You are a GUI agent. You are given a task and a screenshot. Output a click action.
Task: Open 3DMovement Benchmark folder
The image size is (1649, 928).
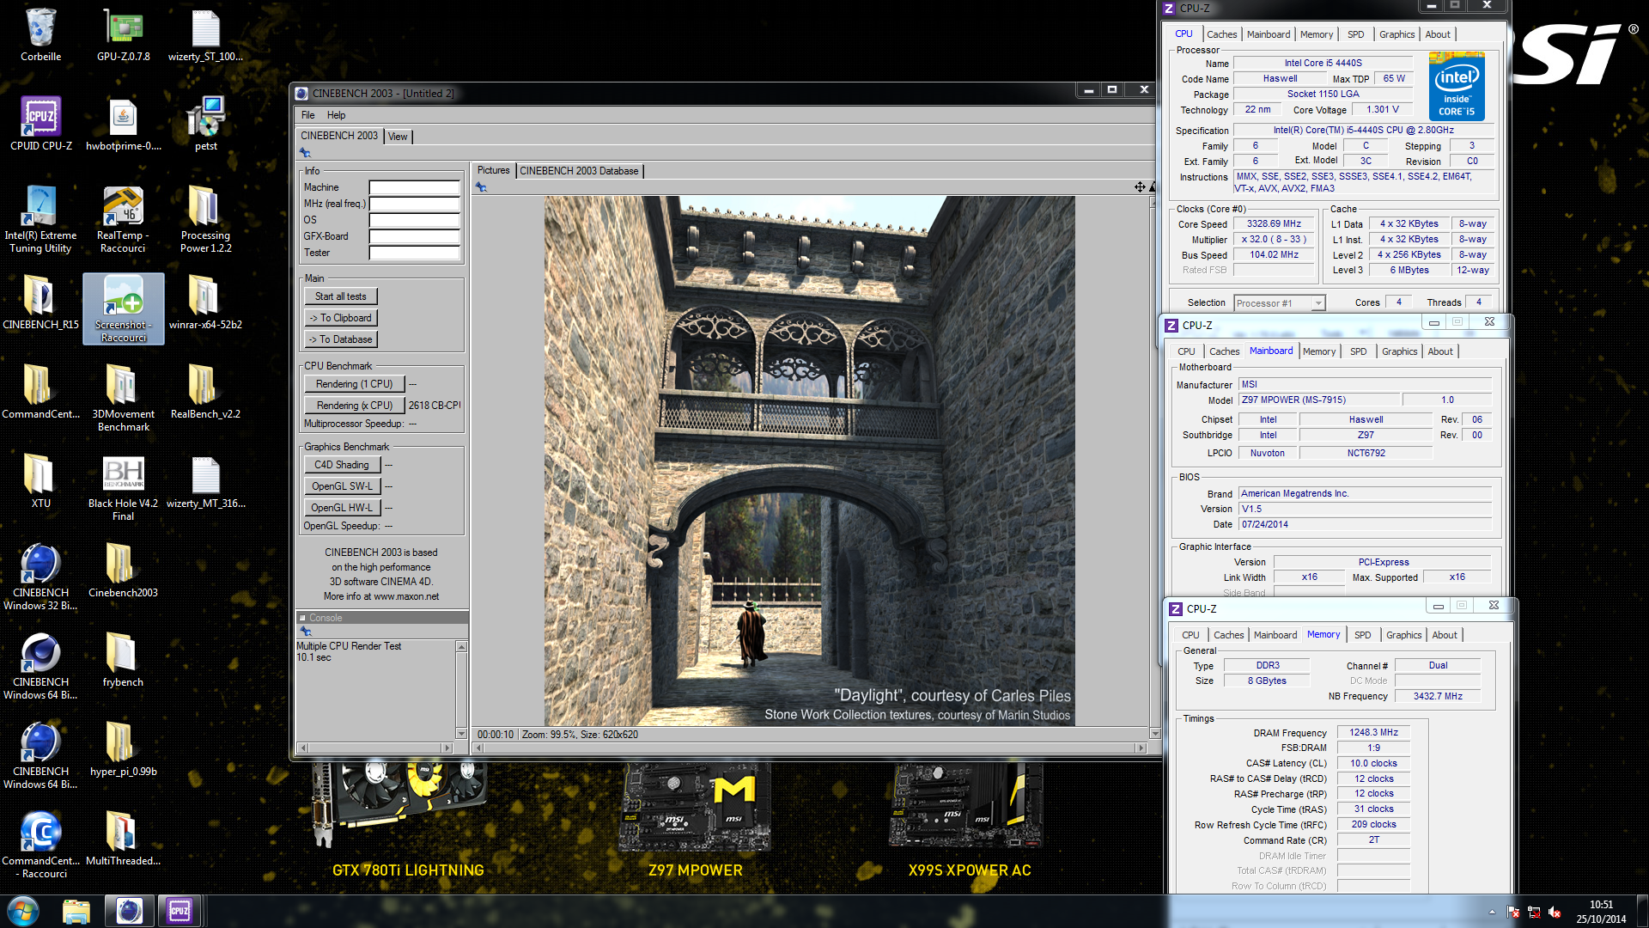(123, 398)
